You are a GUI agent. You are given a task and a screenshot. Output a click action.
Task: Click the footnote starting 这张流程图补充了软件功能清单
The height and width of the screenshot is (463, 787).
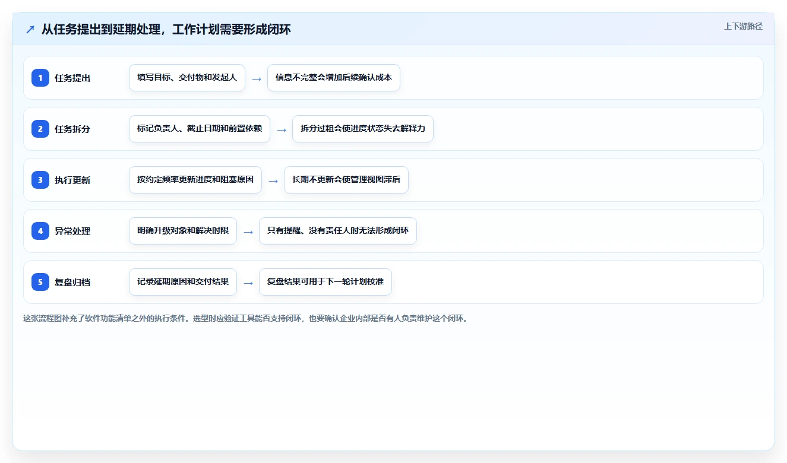(x=246, y=318)
